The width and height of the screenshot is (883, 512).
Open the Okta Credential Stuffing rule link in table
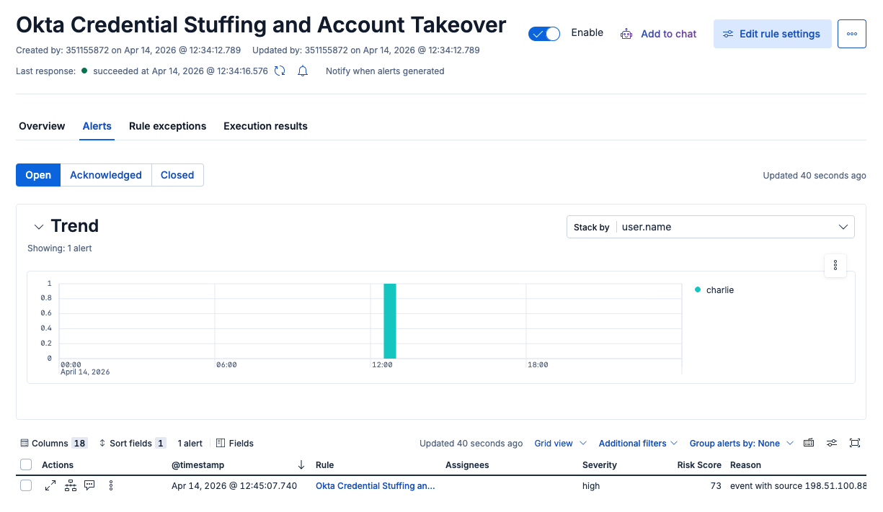(x=376, y=486)
